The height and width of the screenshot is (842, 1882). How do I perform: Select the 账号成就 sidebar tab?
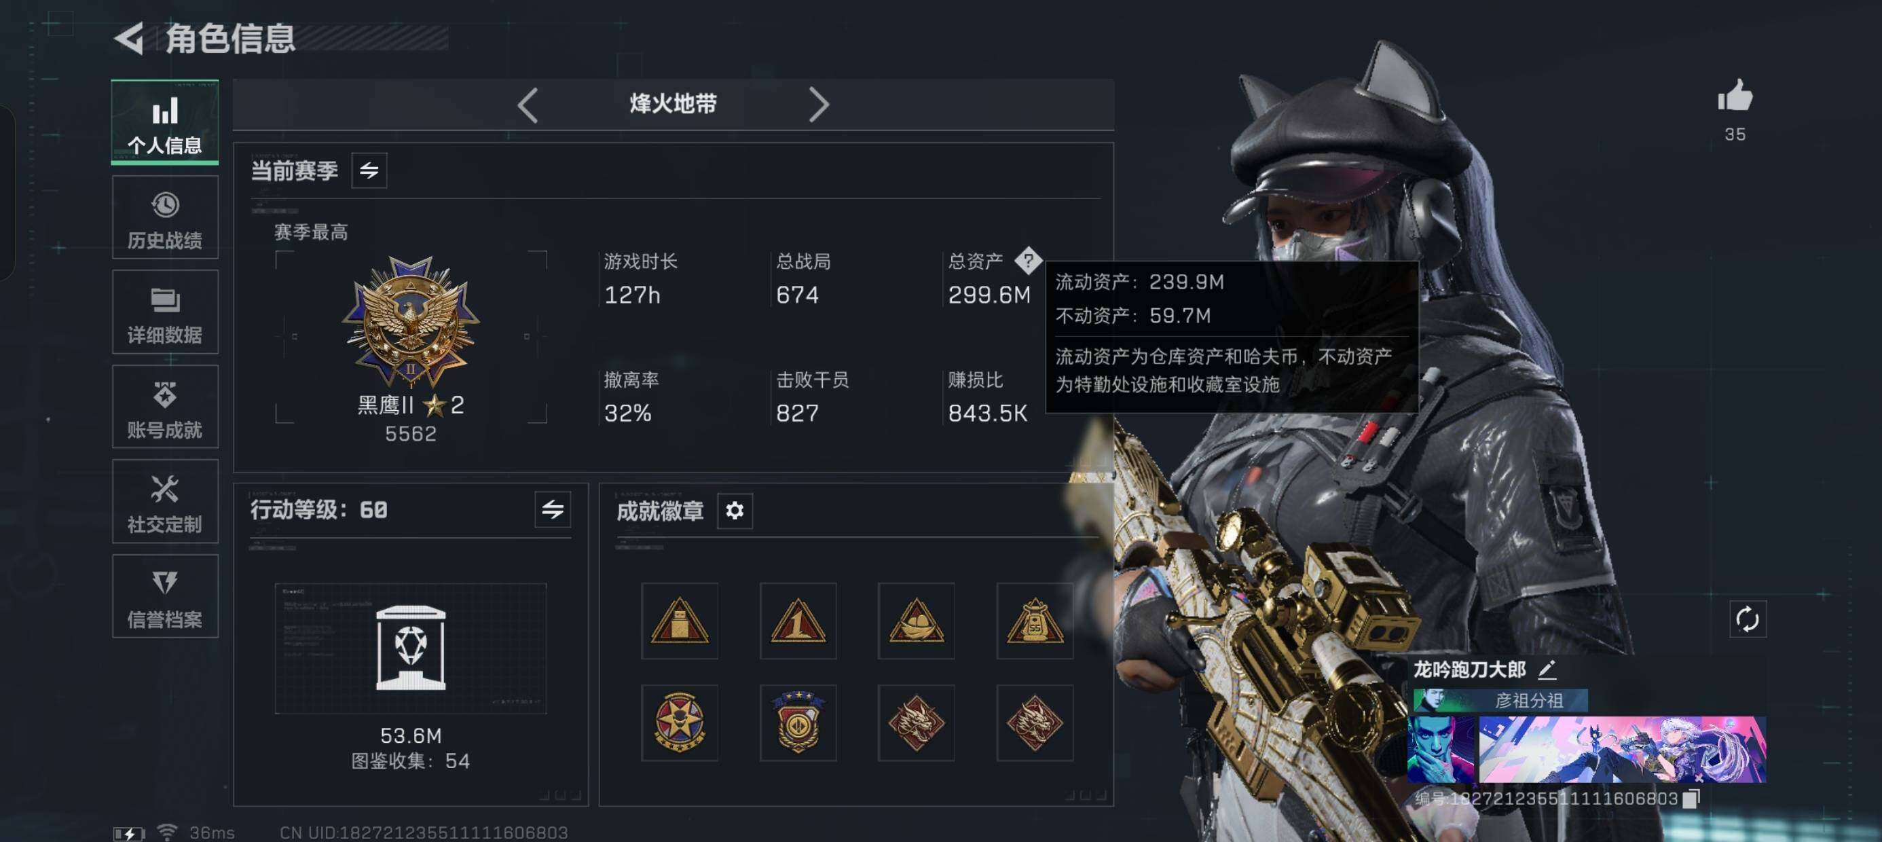[x=165, y=406]
